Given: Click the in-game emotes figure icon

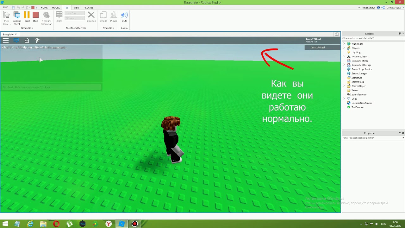Looking at the screenshot, I should point(37,40).
